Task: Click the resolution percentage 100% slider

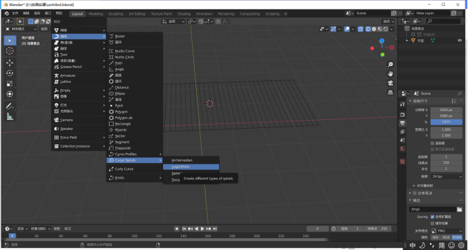Action: [x=446, y=122]
